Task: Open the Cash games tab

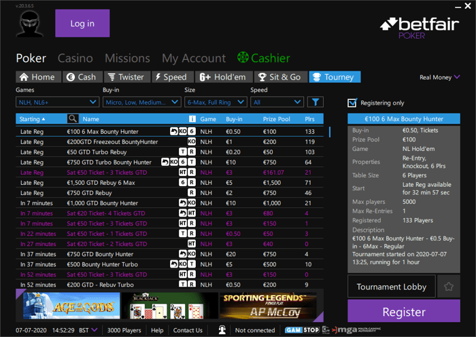Action: click(x=82, y=77)
